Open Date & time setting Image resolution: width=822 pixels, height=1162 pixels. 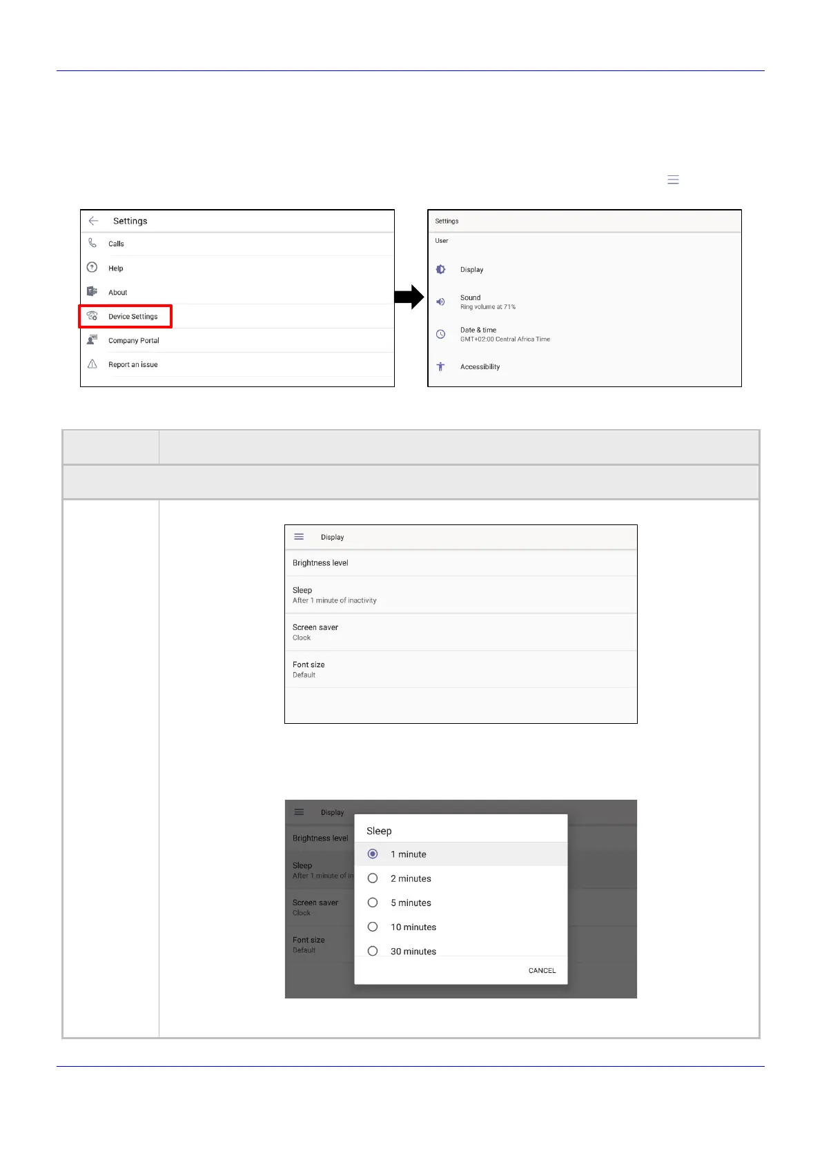pyautogui.click(x=585, y=334)
